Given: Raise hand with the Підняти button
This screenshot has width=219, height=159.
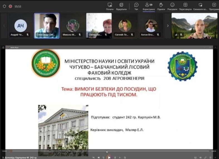Looking at the screenshot, I should 161,6.
